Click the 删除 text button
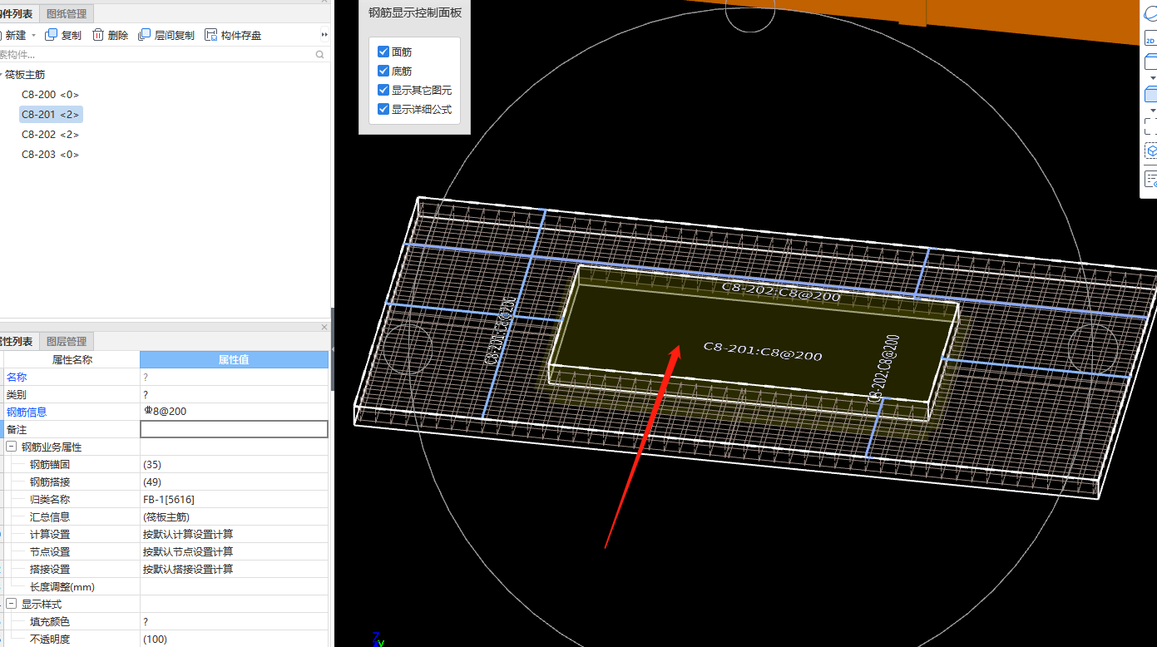Screen dimensions: 1157x647 [118, 35]
